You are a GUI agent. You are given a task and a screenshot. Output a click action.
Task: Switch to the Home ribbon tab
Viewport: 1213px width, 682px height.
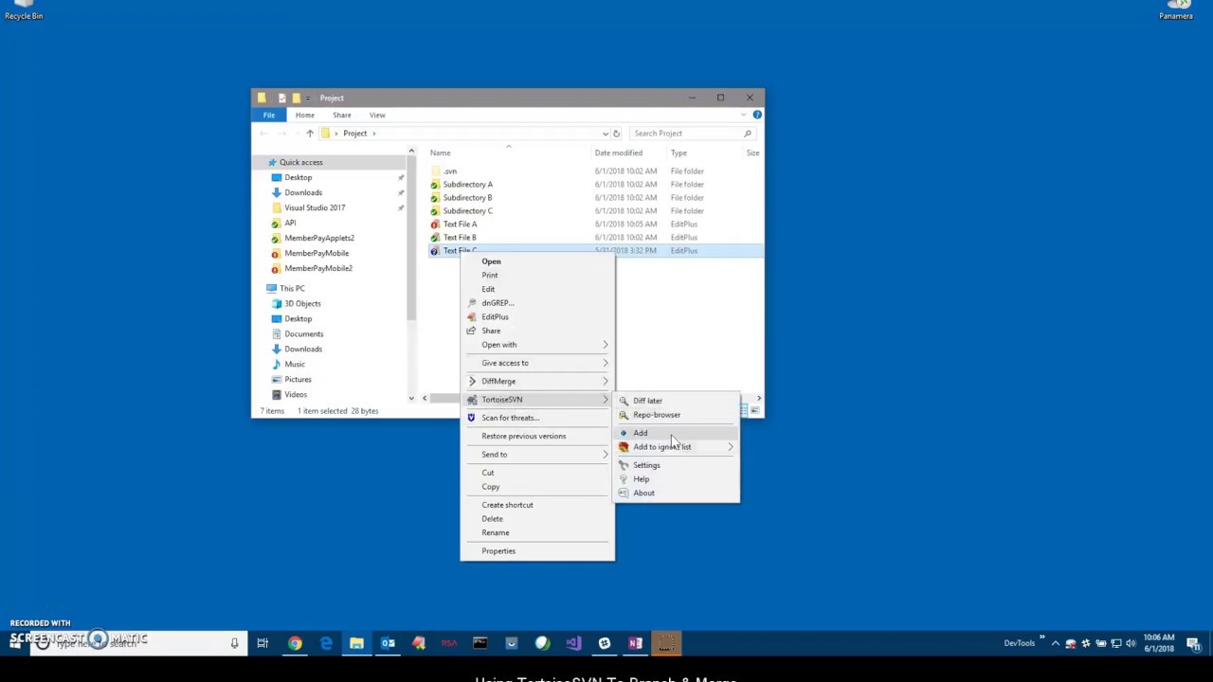point(304,116)
